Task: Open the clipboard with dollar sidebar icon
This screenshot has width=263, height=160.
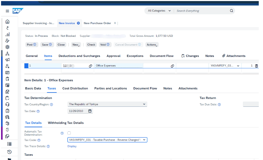Action: [7, 79]
